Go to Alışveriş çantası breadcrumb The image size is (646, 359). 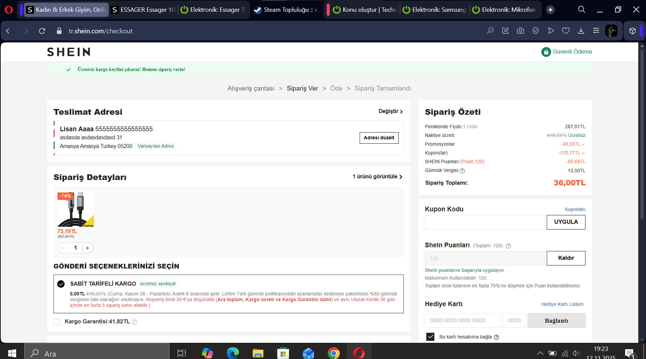(251, 88)
